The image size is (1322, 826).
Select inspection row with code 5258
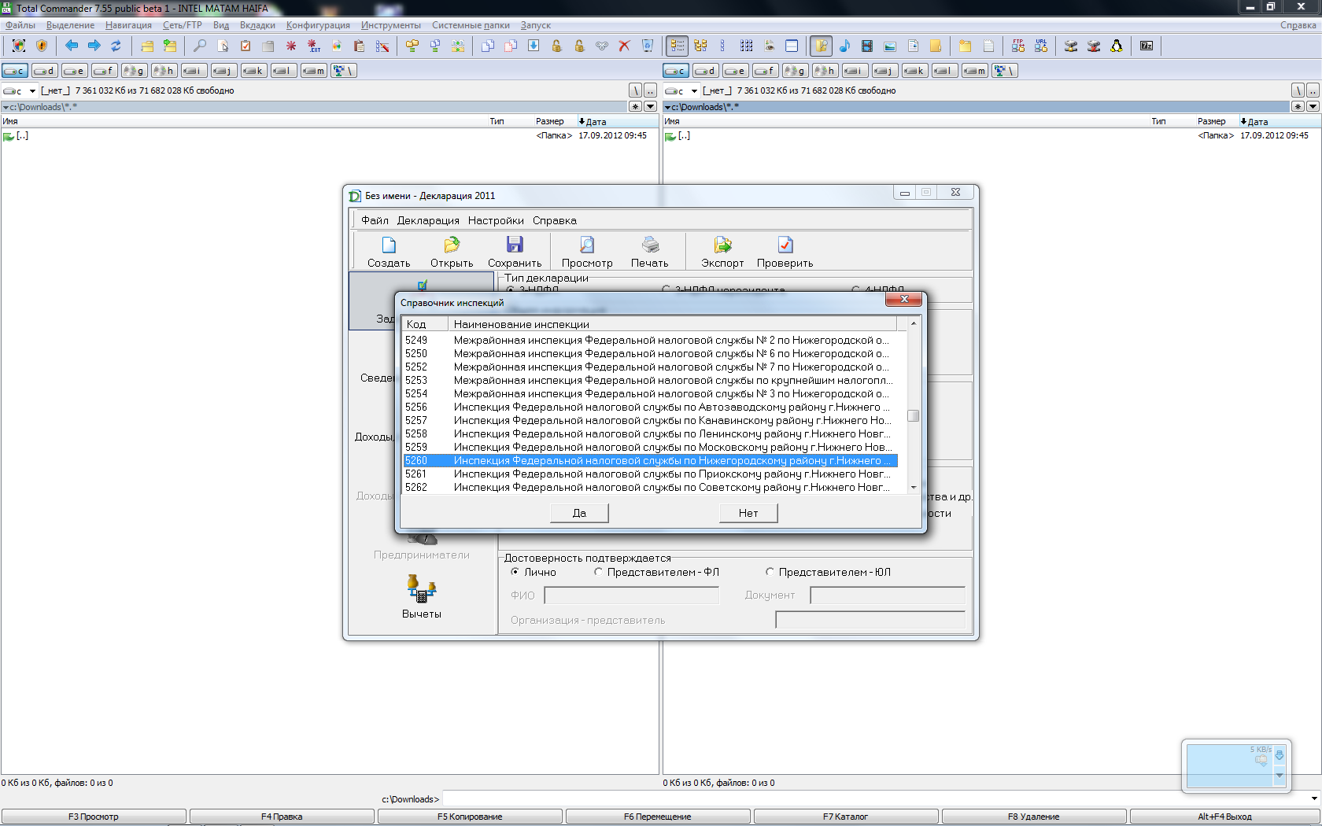click(x=650, y=433)
